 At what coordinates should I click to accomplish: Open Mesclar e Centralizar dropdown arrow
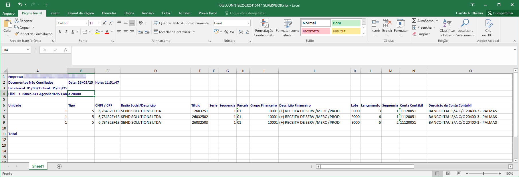[x=194, y=32]
